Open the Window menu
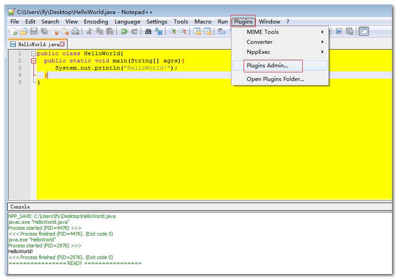 click(269, 22)
